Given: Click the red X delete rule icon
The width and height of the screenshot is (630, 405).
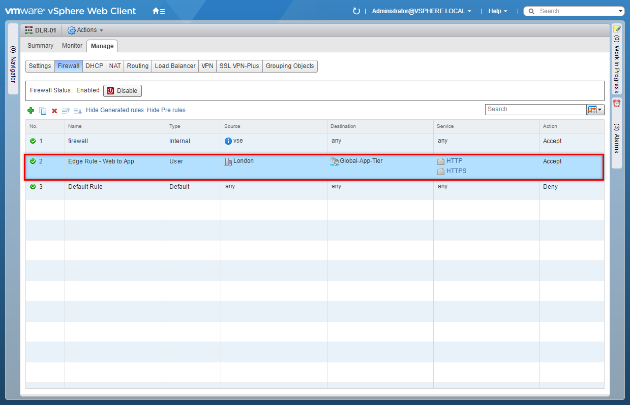Looking at the screenshot, I should pos(54,111).
